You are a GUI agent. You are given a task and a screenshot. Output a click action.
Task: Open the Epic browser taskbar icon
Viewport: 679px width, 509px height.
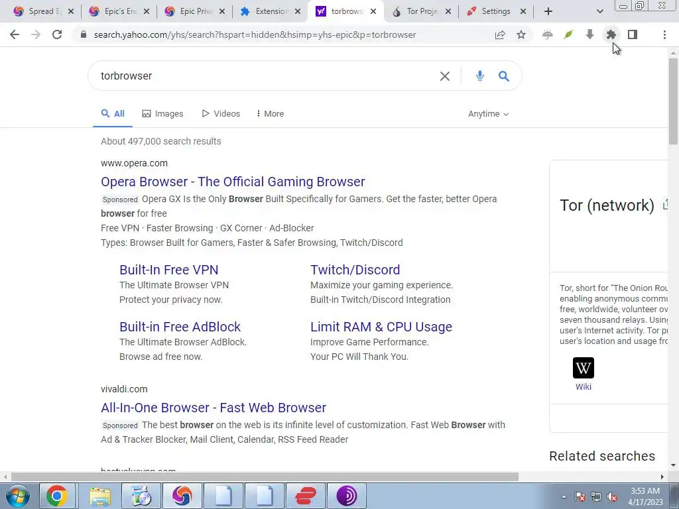pyautogui.click(x=182, y=496)
